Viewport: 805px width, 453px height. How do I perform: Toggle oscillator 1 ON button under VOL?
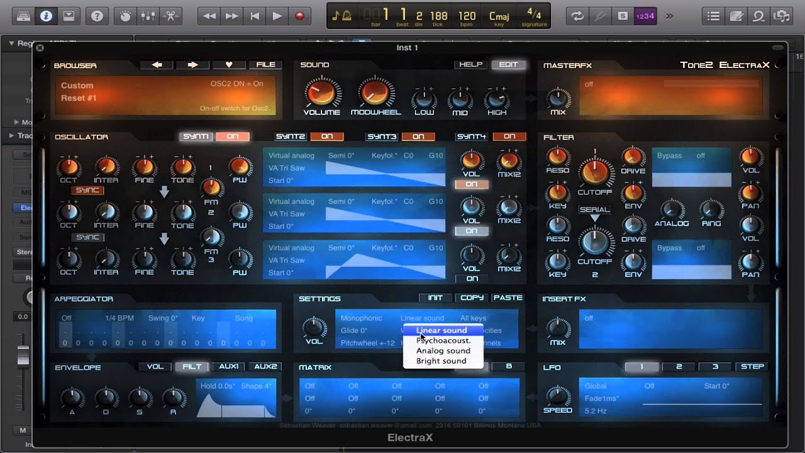472,184
